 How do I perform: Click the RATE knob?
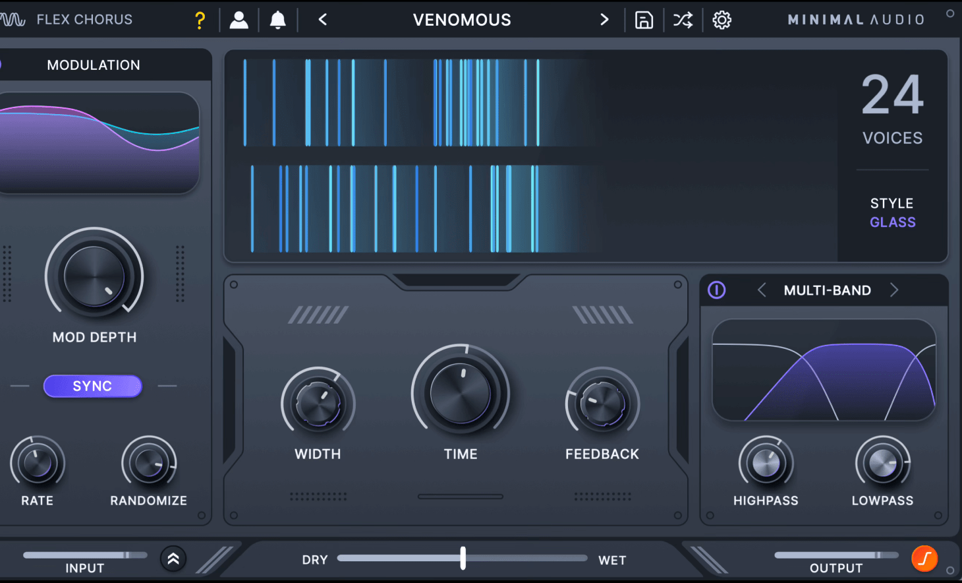click(38, 462)
